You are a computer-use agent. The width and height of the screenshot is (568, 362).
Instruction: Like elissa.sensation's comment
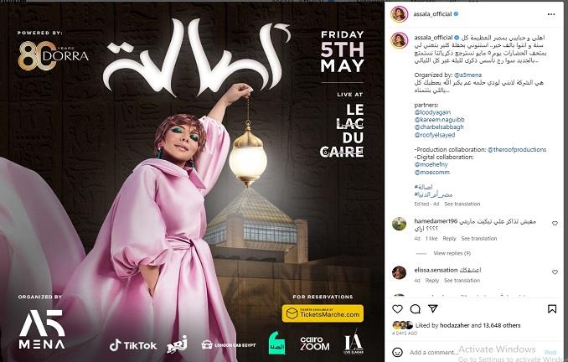click(x=555, y=271)
